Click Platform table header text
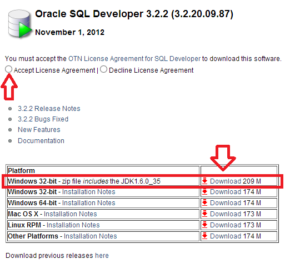The image size is (285, 264). click(x=21, y=170)
